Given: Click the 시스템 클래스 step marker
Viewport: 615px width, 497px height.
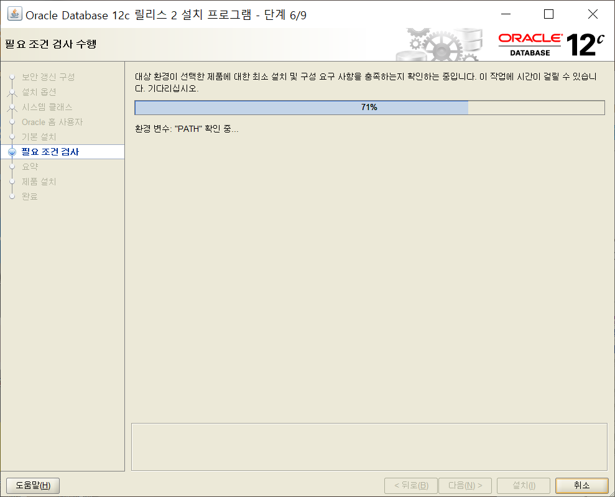Looking at the screenshot, I should point(12,107).
